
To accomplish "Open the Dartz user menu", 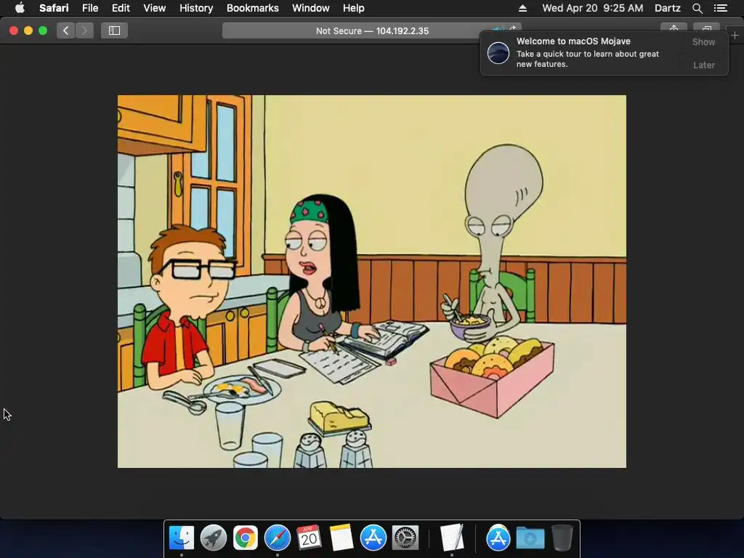I will pos(667,8).
